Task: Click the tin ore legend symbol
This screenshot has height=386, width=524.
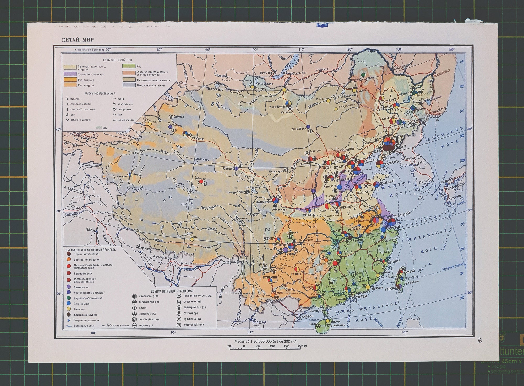Action: (x=179, y=302)
